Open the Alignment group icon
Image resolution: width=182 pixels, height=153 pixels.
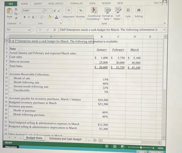tap(69, 10)
